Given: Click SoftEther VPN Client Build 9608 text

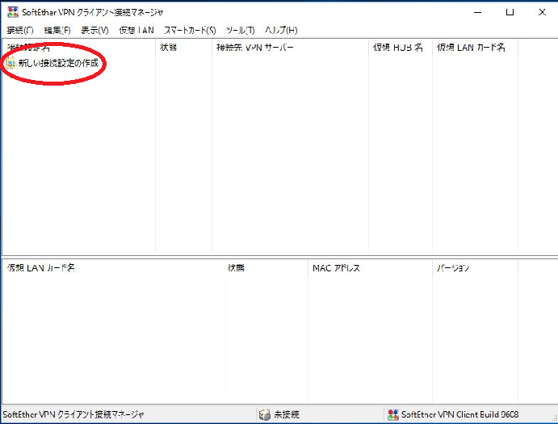Looking at the screenshot, I should [x=459, y=415].
